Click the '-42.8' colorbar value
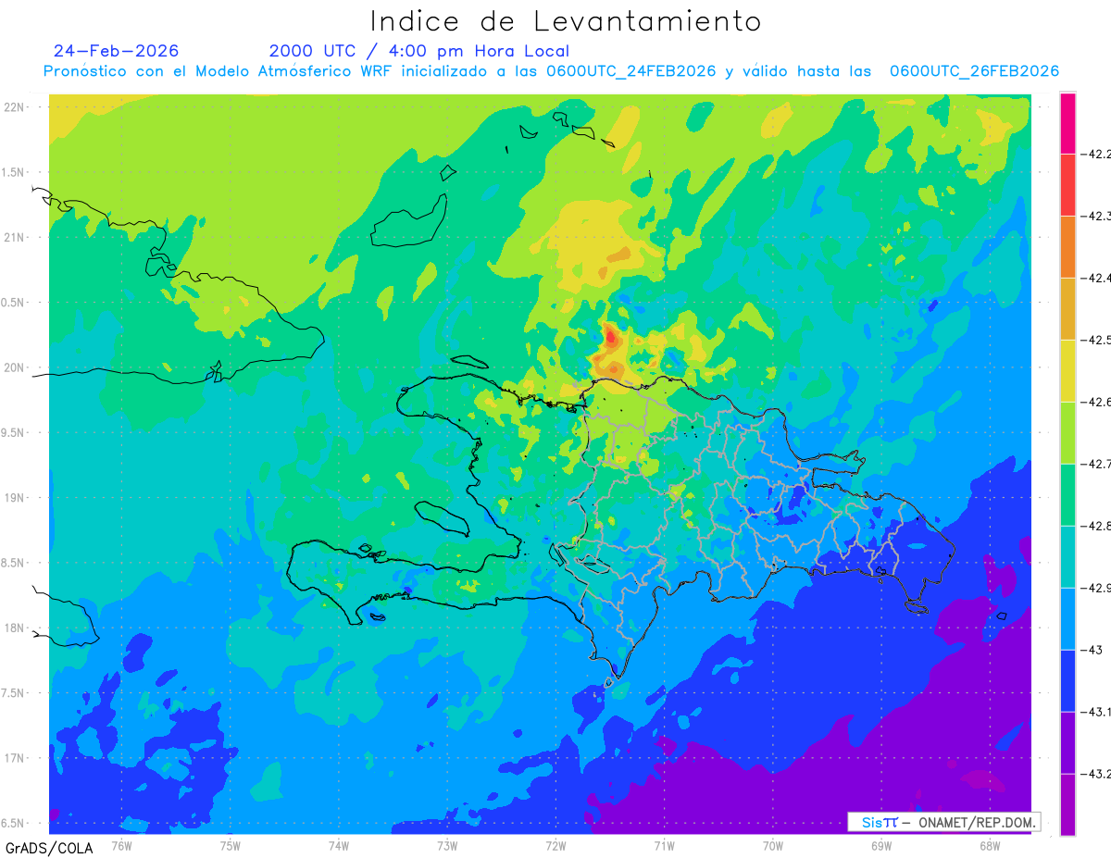 tap(1096, 526)
